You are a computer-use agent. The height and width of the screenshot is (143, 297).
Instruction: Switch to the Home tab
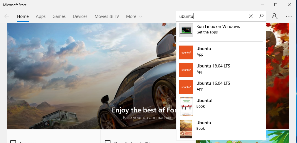pos(23,16)
